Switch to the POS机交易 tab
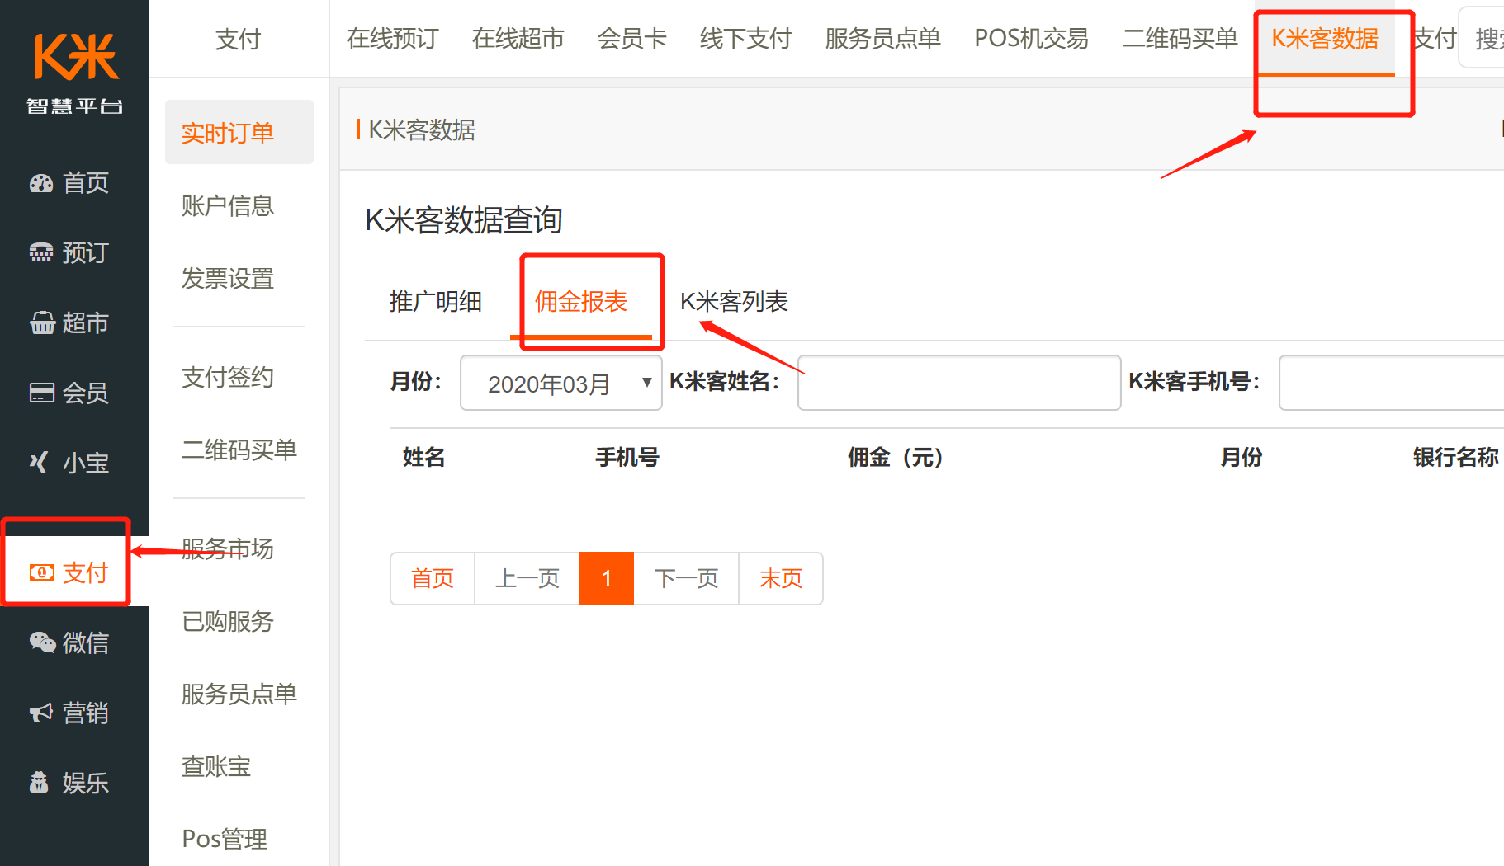The image size is (1504, 866). [1031, 39]
